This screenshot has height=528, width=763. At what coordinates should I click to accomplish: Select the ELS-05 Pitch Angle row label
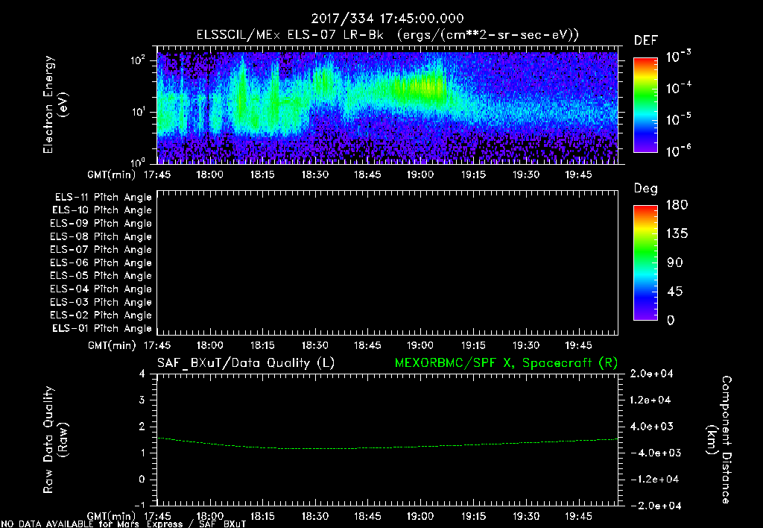pos(101,276)
